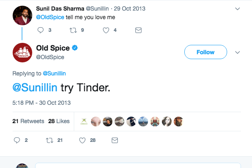Open Old Spice ship logo avatar
The image size is (252, 168).
tap(23, 53)
